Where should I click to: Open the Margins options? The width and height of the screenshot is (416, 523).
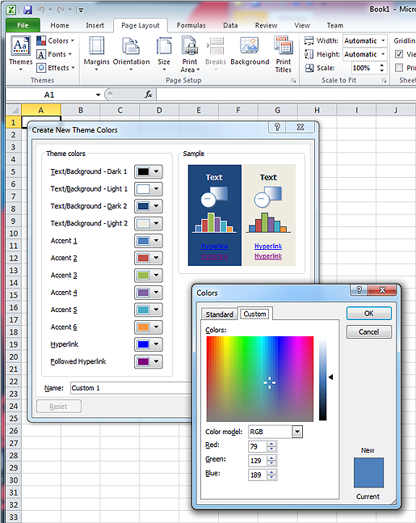pos(96,53)
